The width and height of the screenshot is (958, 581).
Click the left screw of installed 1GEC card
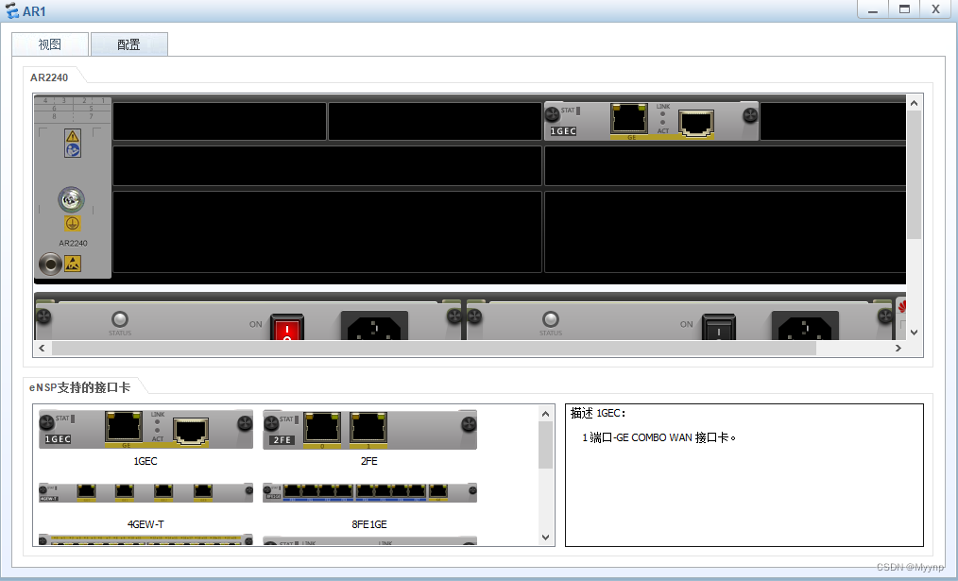[x=553, y=114]
